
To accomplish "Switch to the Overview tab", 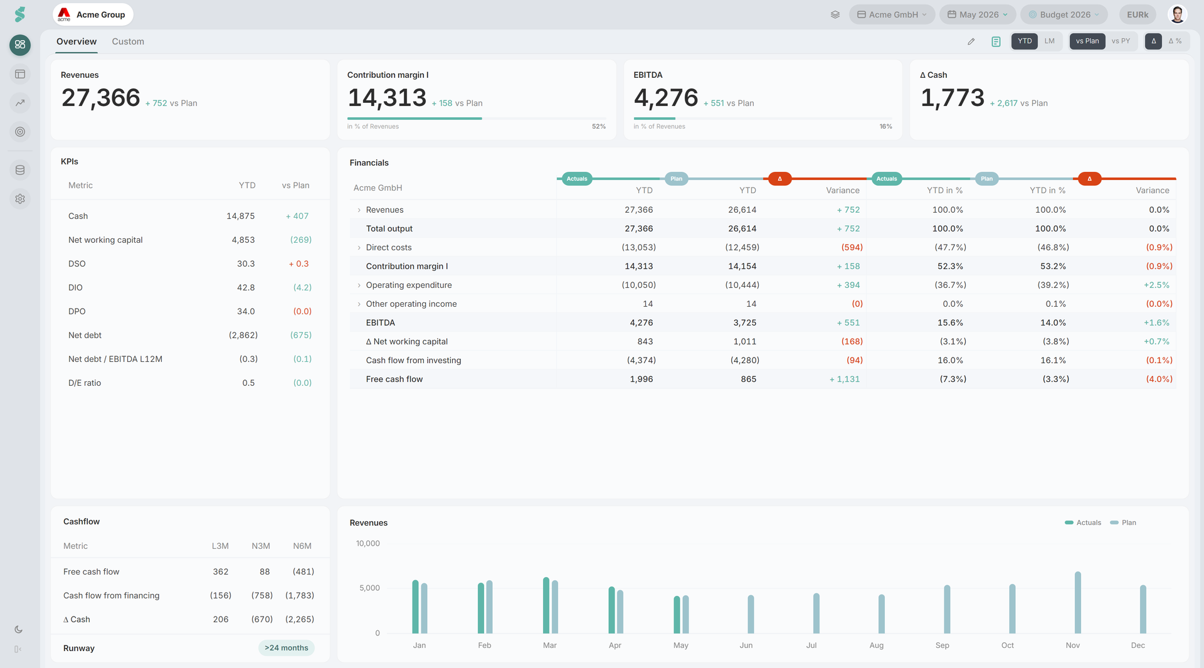I will click(x=77, y=41).
